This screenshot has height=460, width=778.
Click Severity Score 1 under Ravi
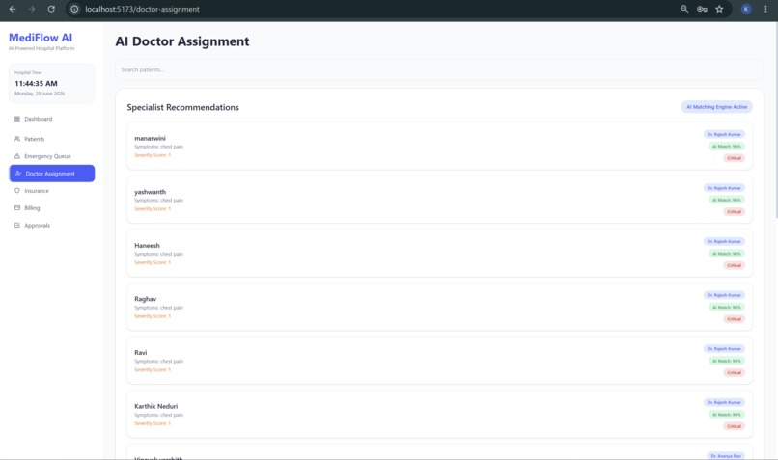click(x=153, y=369)
